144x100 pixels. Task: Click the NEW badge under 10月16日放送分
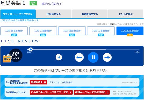pos(14,35)
